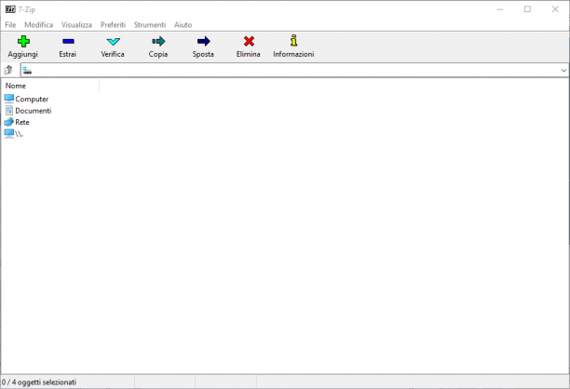Click the Rete network icon
Screen dimensions: 570x389
pyautogui.click(x=9, y=122)
